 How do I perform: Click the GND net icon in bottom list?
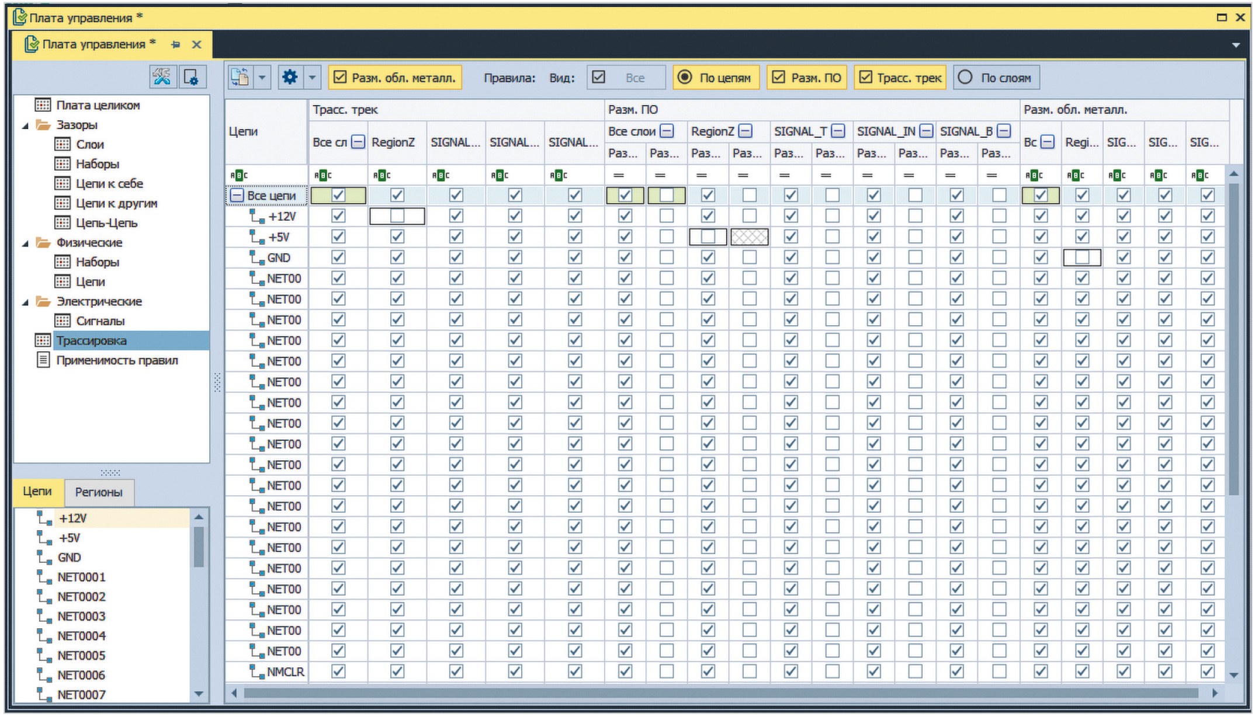[x=44, y=558]
